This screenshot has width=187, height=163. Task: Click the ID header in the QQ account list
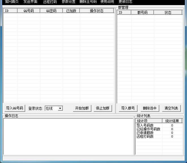(10, 11)
